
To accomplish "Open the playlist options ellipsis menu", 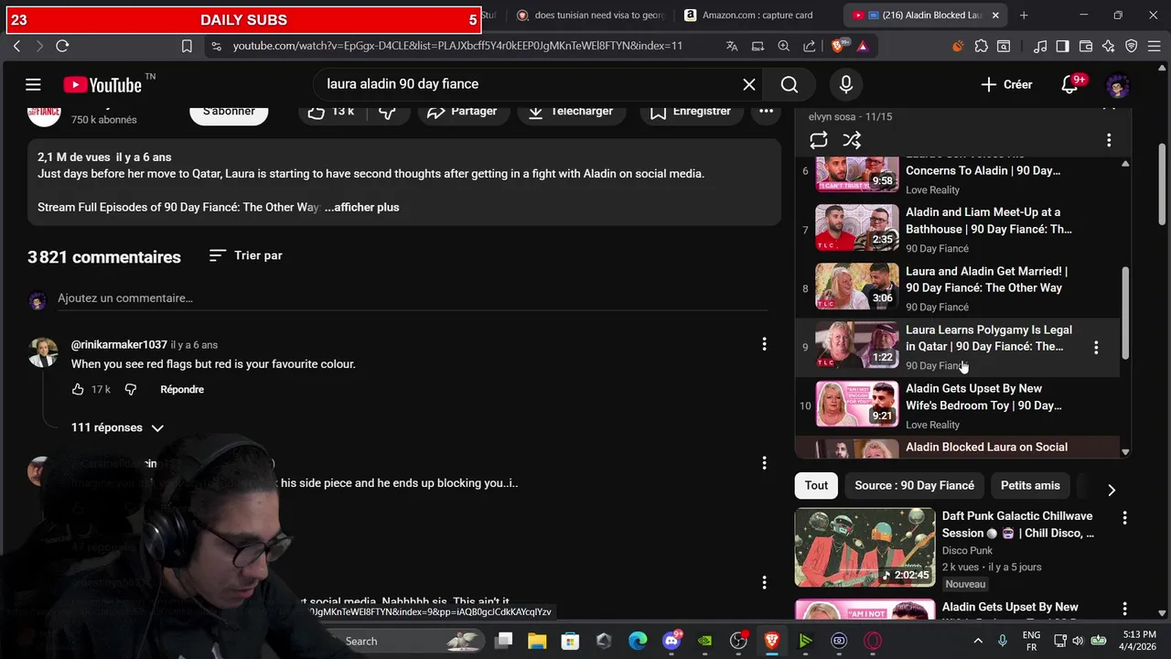I will coord(1109,140).
